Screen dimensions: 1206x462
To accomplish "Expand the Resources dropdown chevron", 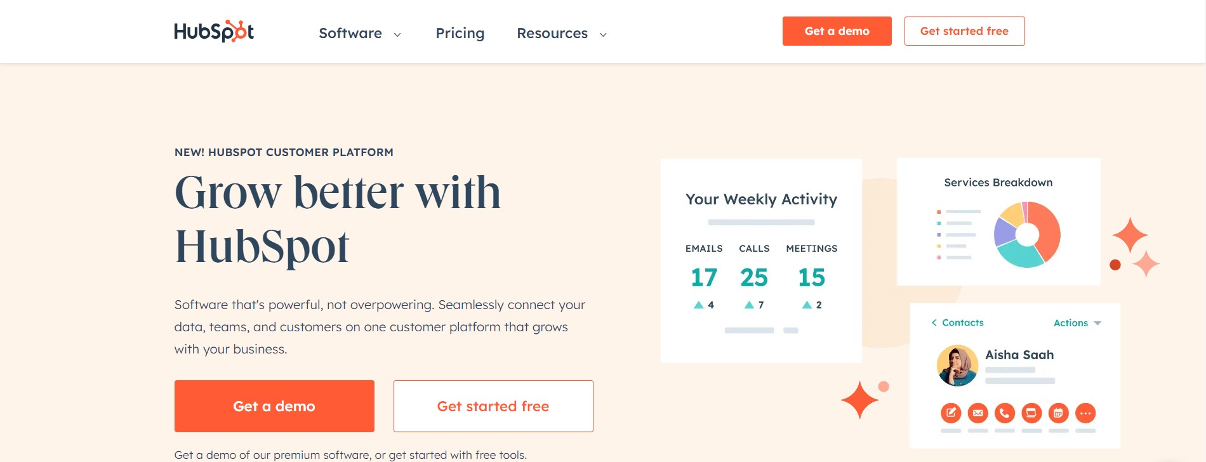I will pos(603,34).
